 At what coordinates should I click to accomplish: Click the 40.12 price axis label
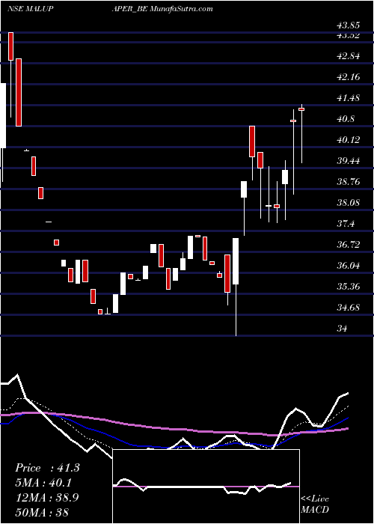tap(348, 140)
